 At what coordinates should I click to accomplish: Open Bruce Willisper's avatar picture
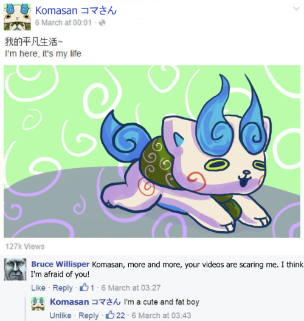[15, 269]
